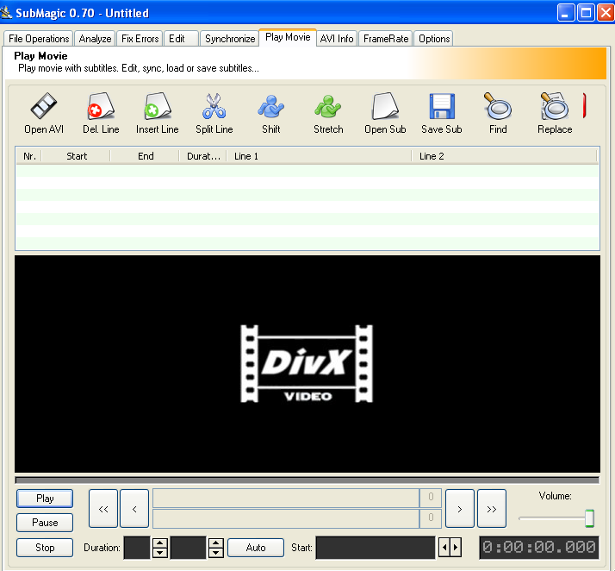Jump back with the << button
The height and width of the screenshot is (571, 615).
point(103,509)
